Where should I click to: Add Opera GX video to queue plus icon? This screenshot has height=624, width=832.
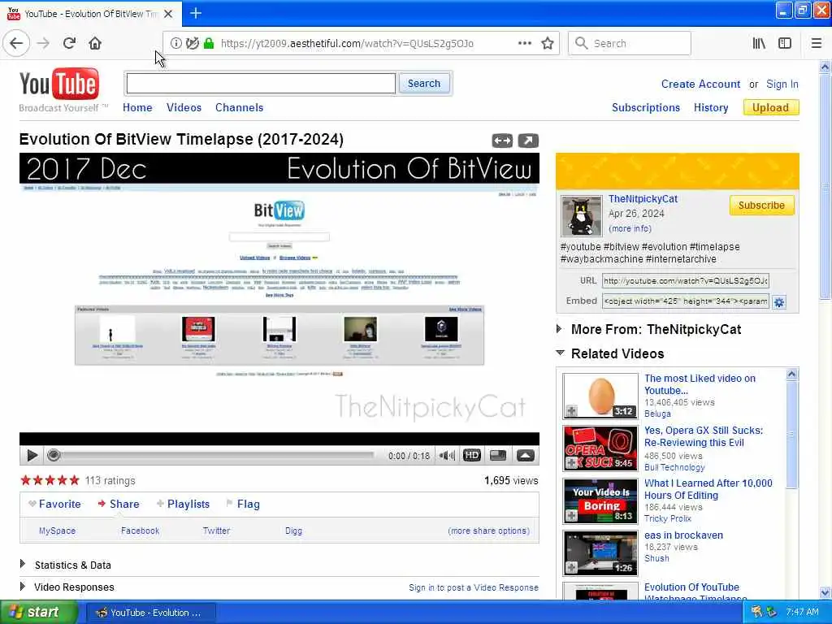[571, 462]
